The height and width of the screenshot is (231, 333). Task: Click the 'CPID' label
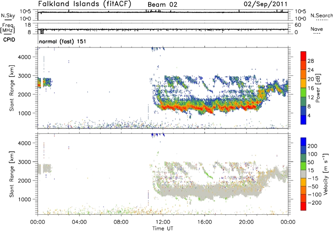(9, 40)
